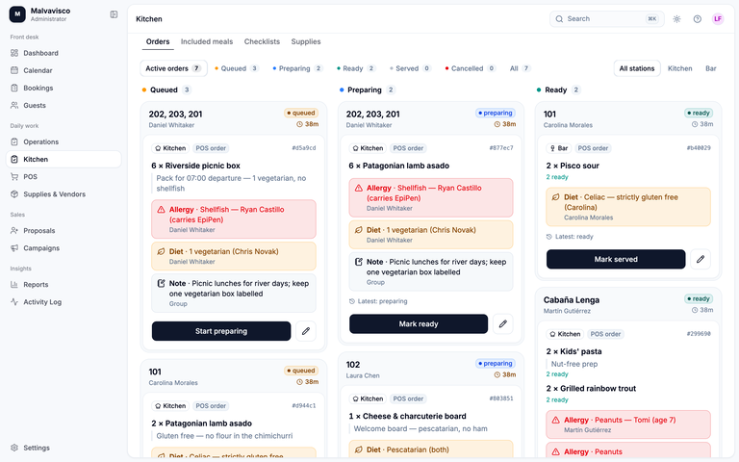
Task: Click the Mark served button
Action: coord(616,259)
